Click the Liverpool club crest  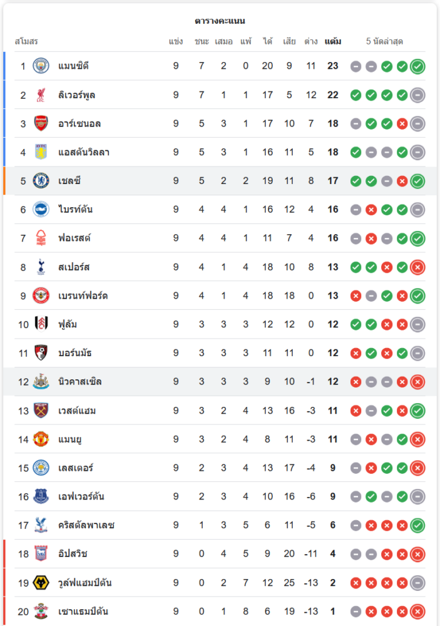pos(41,95)
